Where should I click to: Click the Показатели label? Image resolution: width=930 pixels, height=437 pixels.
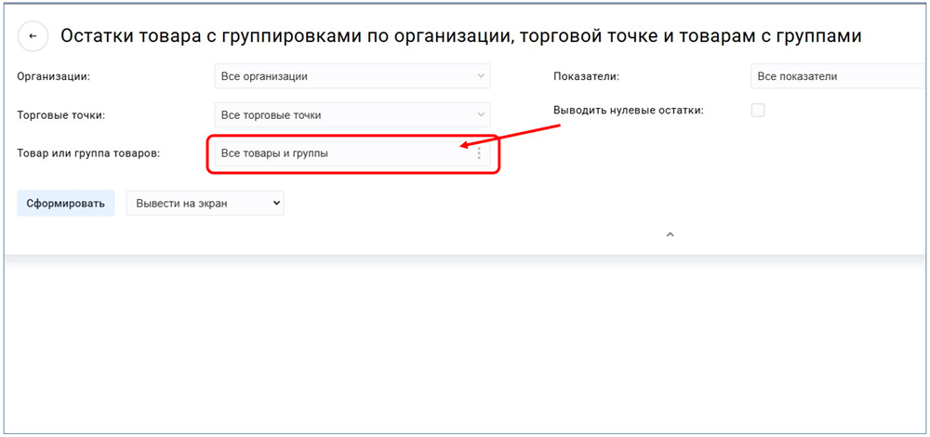[586, 76]
